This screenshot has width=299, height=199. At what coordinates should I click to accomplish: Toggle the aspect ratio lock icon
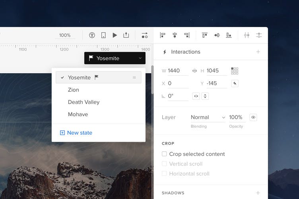point(194,71)
